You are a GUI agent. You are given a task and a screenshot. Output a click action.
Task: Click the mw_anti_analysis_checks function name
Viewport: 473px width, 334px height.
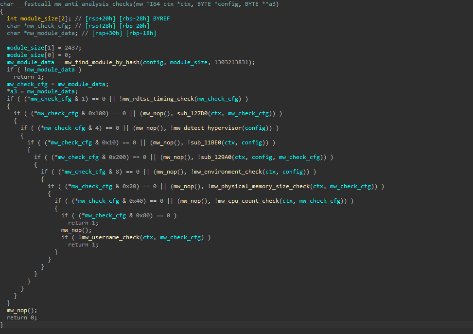(94, 4)
